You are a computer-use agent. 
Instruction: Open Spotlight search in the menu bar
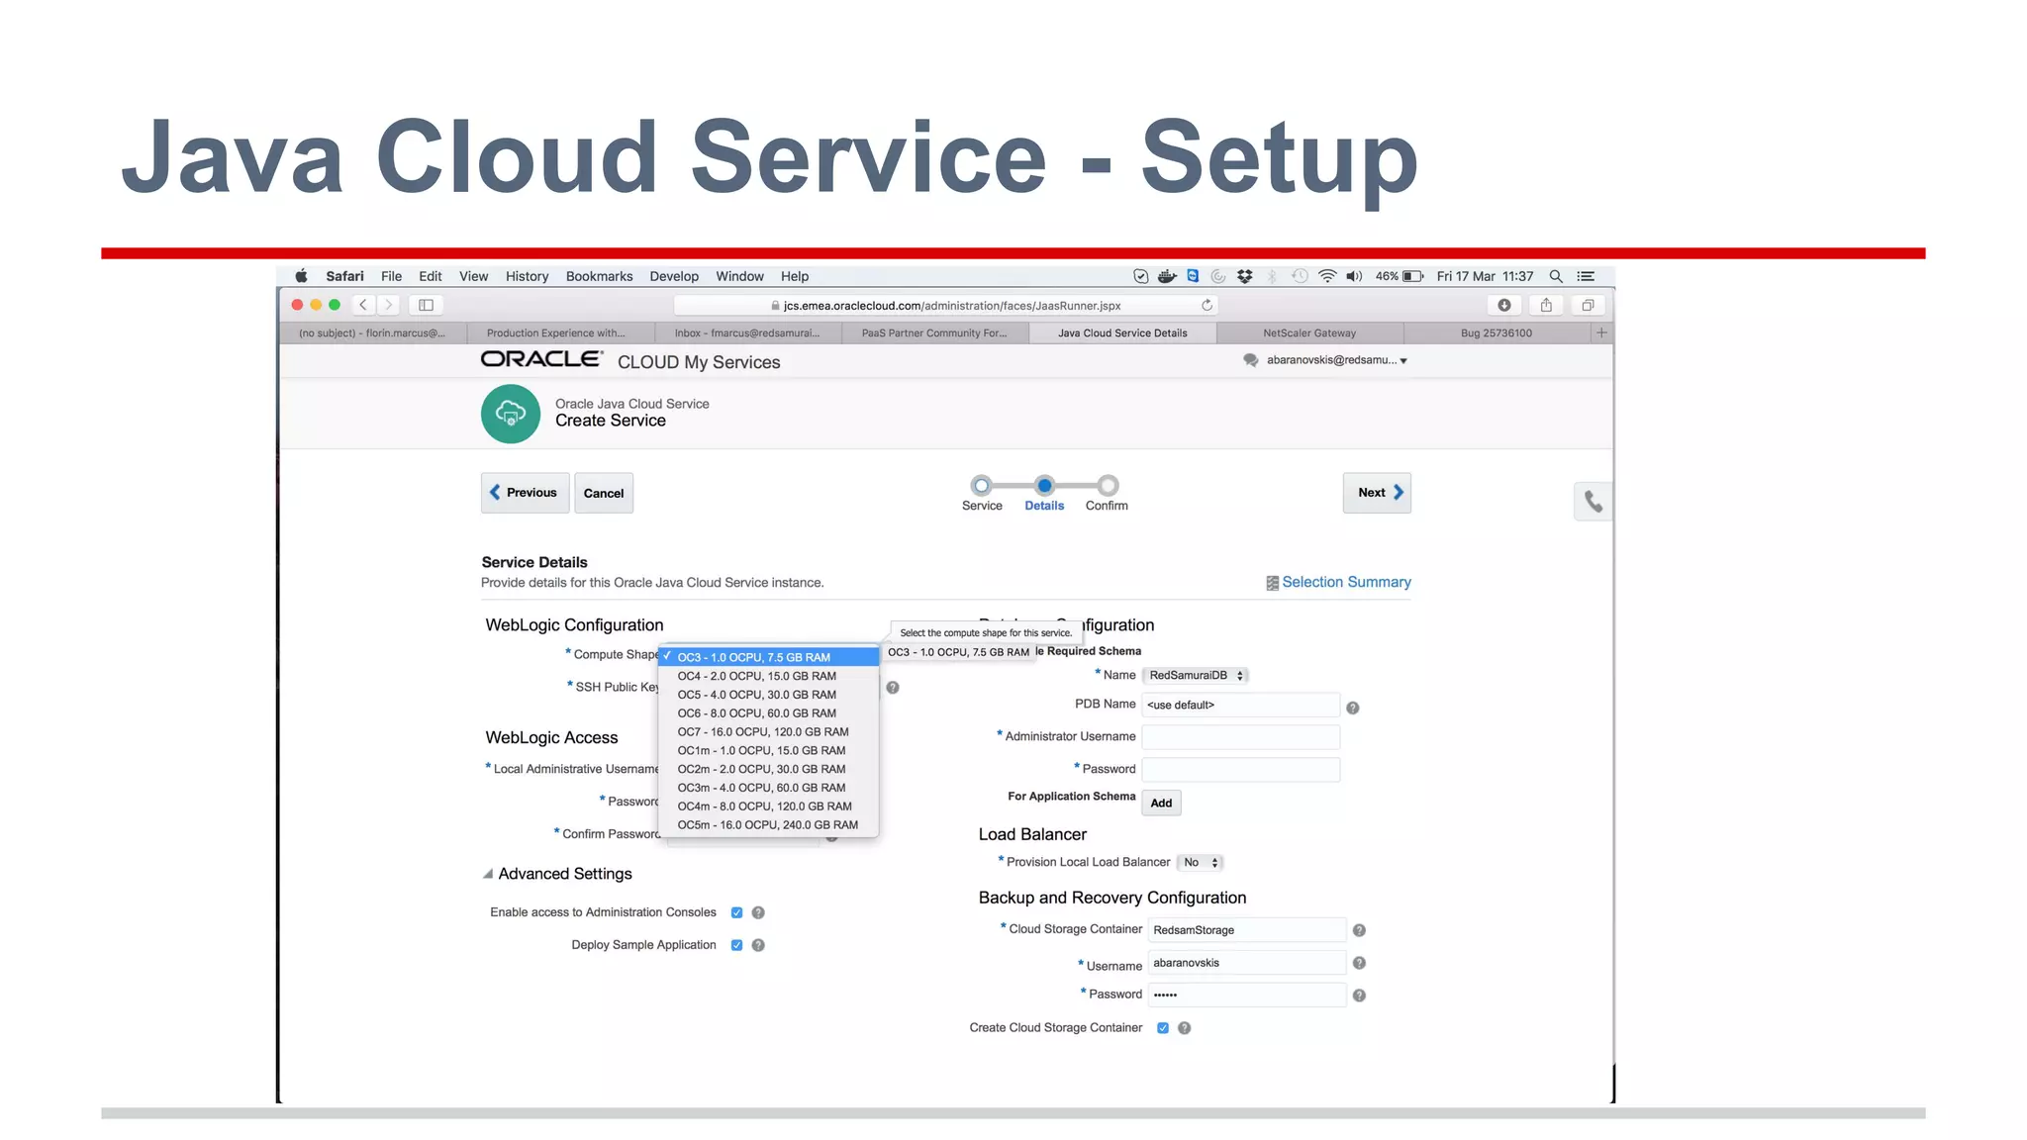1556,276
